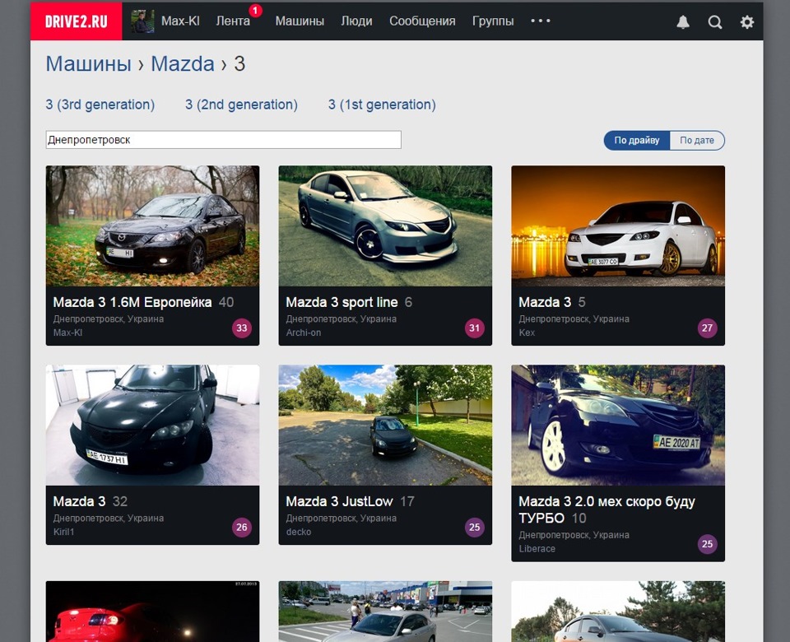This screenshot has height=642, width=790.
Task: Click Днепропетровск, Украина on the Archi-on card
Action: [x=341, y=319]
